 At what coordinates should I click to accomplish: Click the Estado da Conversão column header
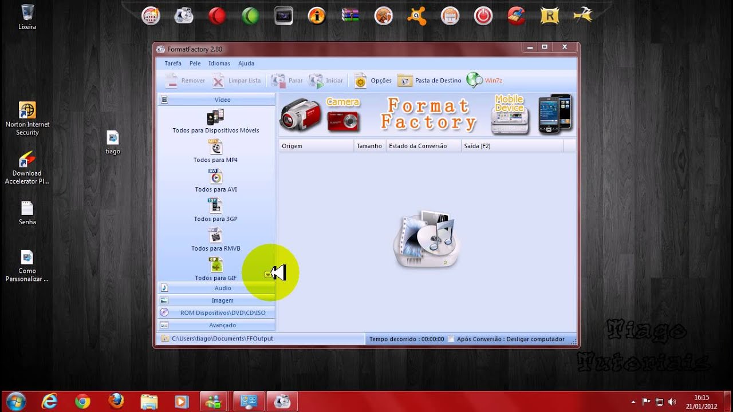point(424,146)
